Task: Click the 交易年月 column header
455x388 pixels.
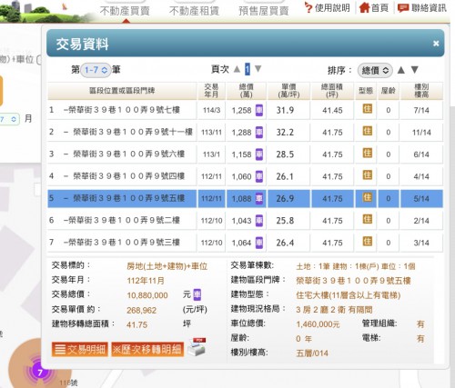Action: point(211,91)
